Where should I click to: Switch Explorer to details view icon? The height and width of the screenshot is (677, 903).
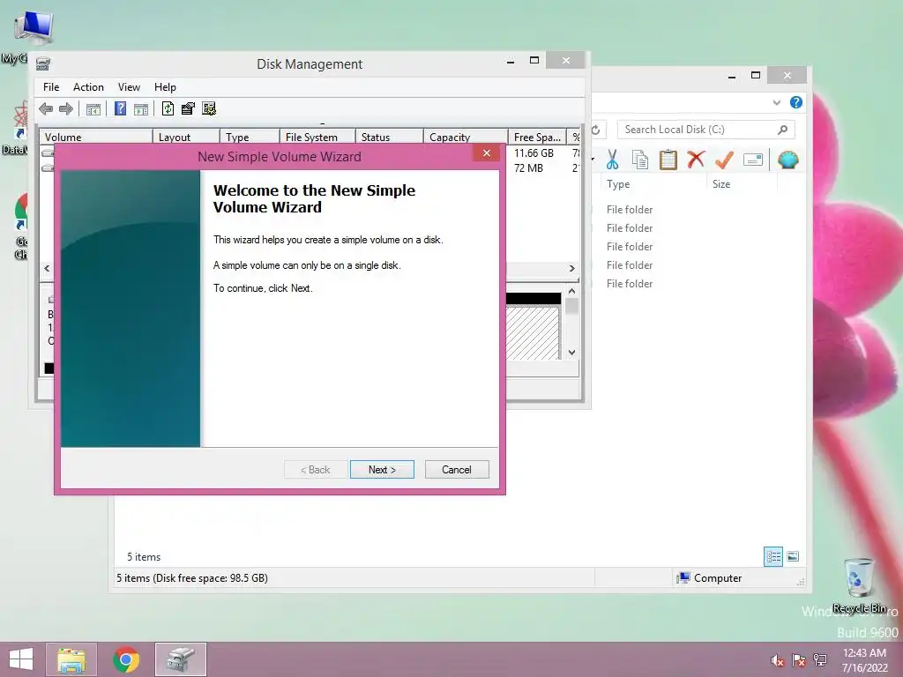pyautogui.click(x=772, y=557)
